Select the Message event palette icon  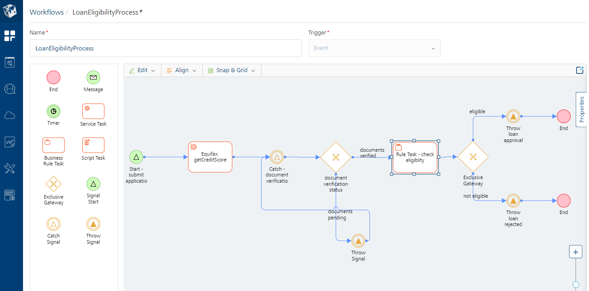[x=93, y=78]
